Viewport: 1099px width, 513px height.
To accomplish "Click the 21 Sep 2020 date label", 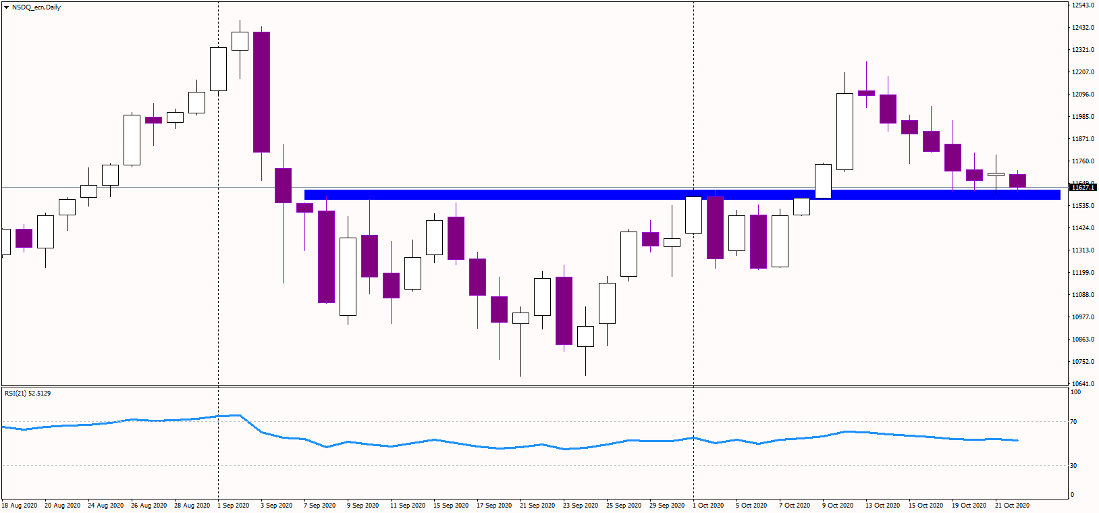I will pyautogui.click(x=538, y=506).
